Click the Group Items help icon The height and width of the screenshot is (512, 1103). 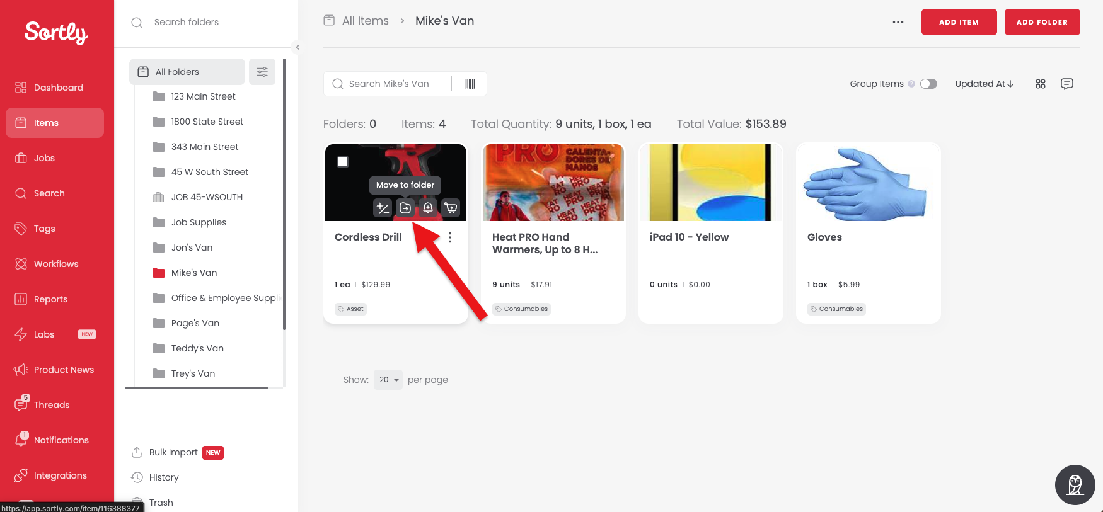(911, 84)
